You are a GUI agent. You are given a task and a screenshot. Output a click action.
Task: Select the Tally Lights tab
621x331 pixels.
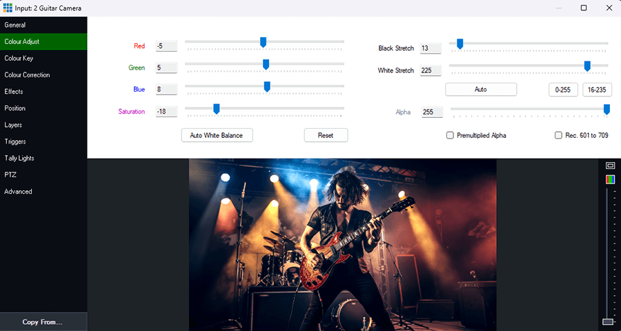[x=19, y=158]
